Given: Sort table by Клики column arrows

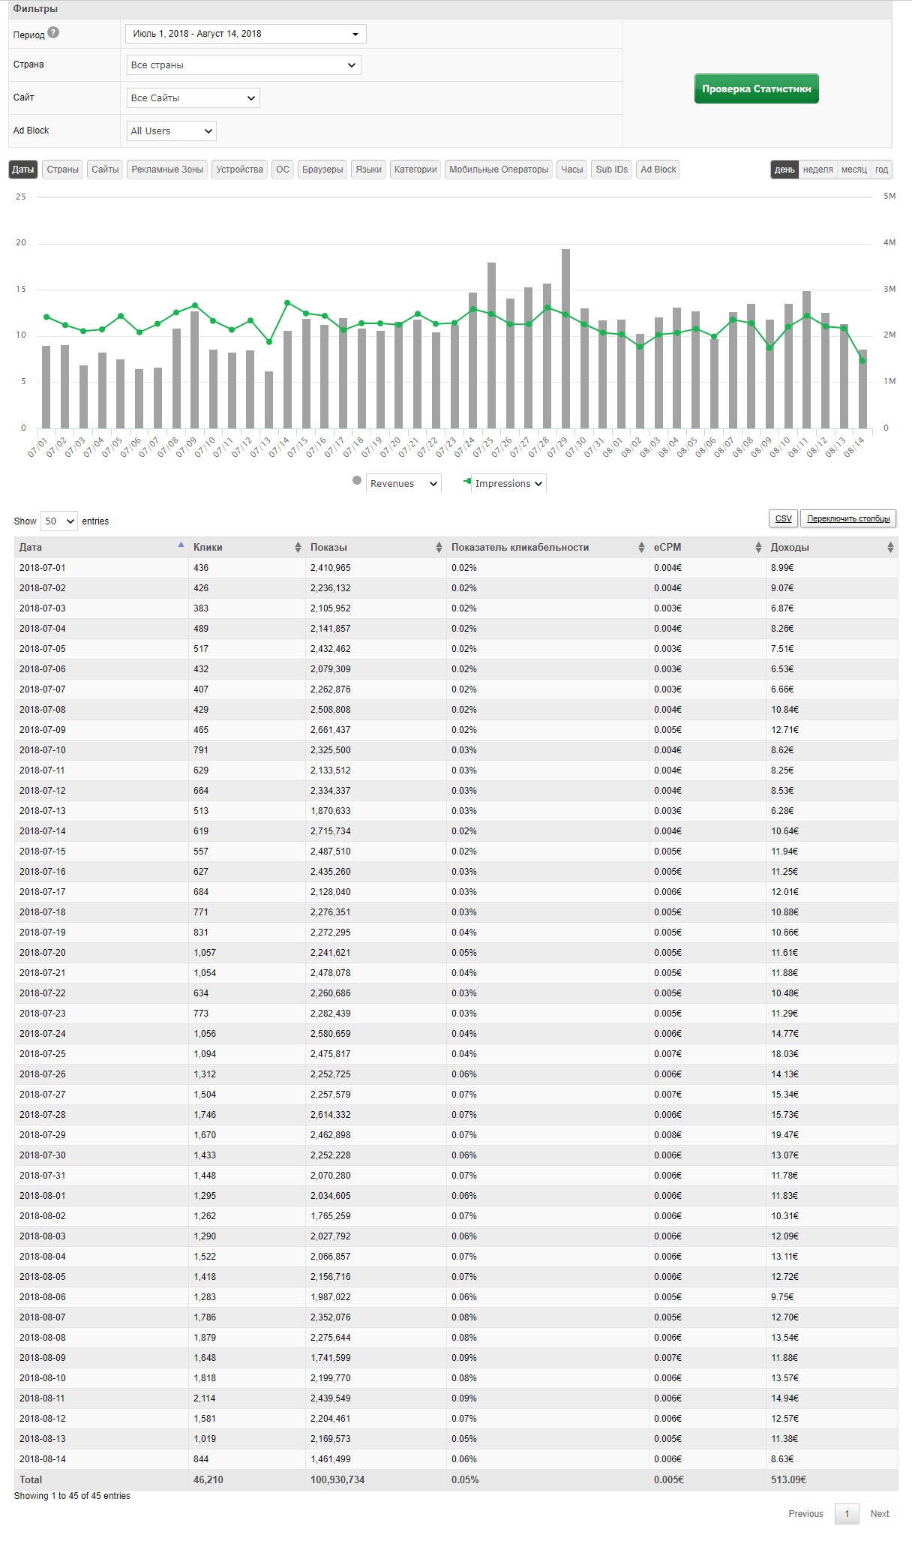Looking at the screenshot, I should pyautogui.click(x=298, y=548).
